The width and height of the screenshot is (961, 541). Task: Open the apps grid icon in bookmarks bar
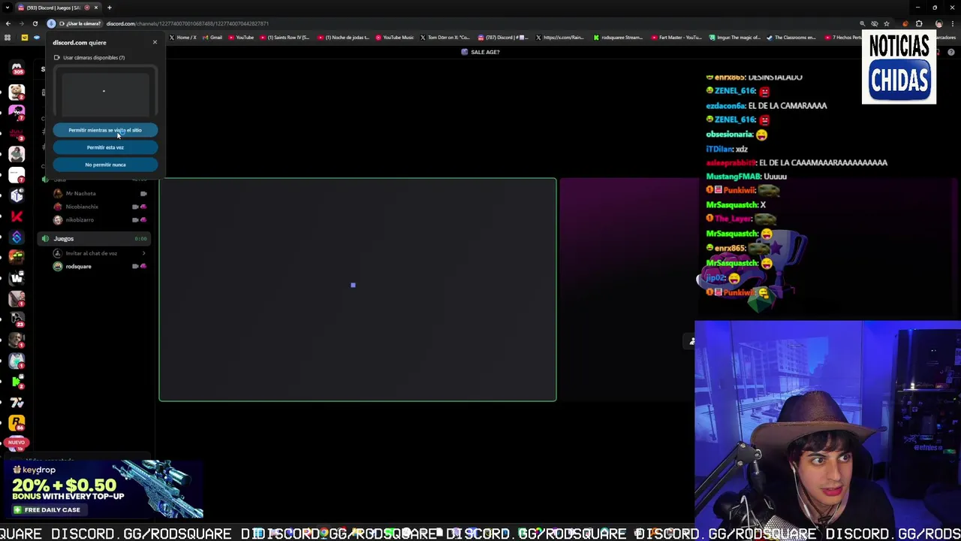pos(8,38)
